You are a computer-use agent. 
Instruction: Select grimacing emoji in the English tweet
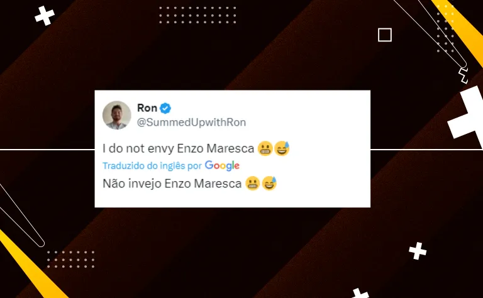[x=265, y=148]
